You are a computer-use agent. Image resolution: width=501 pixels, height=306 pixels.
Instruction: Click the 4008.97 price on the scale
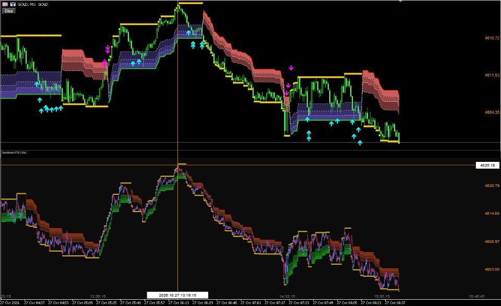click(492, 241)
